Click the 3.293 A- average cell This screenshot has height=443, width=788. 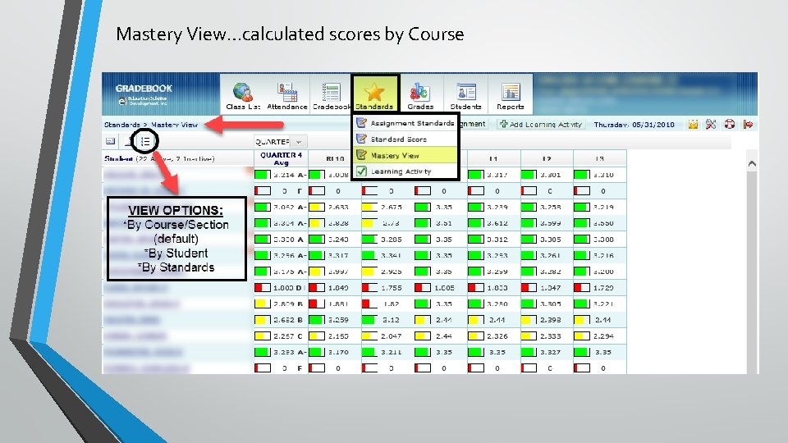(x=281, y=352)
